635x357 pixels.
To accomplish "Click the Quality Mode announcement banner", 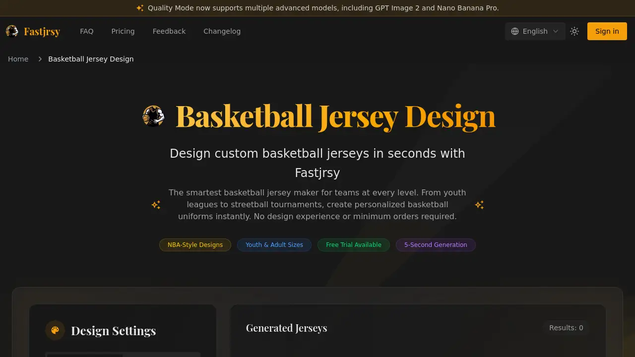I will [x=317, y=8].
